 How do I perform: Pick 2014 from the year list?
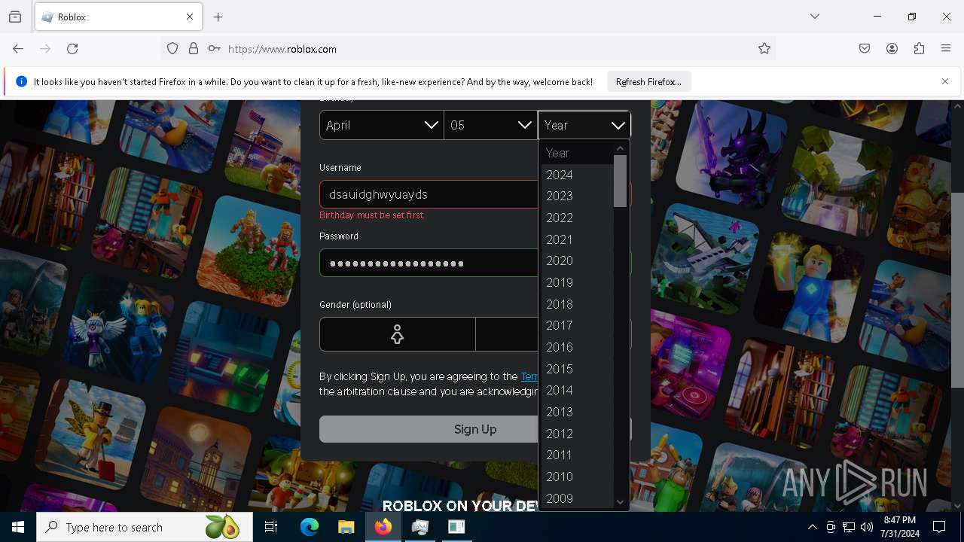point(577,390)
